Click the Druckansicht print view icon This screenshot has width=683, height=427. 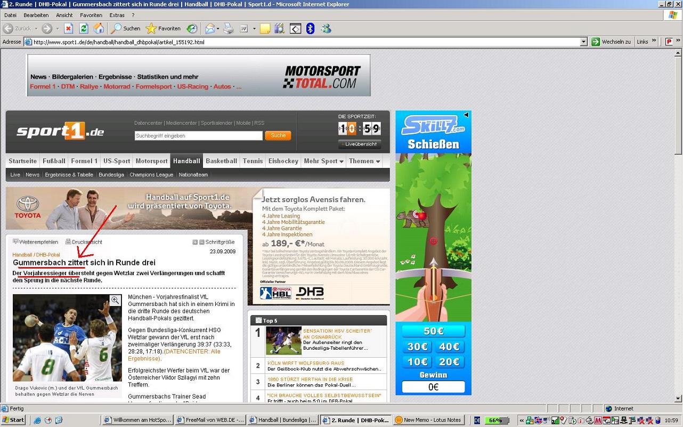pos(68,241)
